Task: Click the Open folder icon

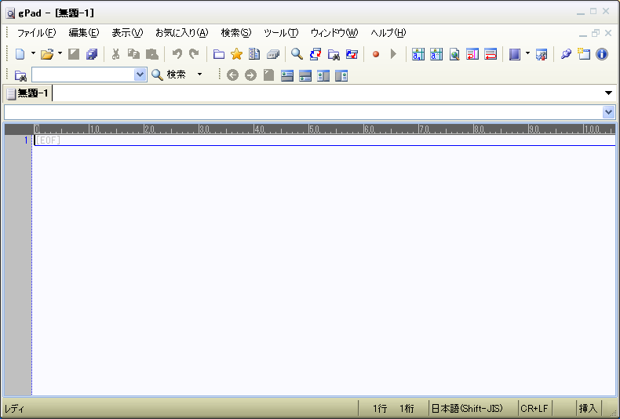Action: click(47, 54)
